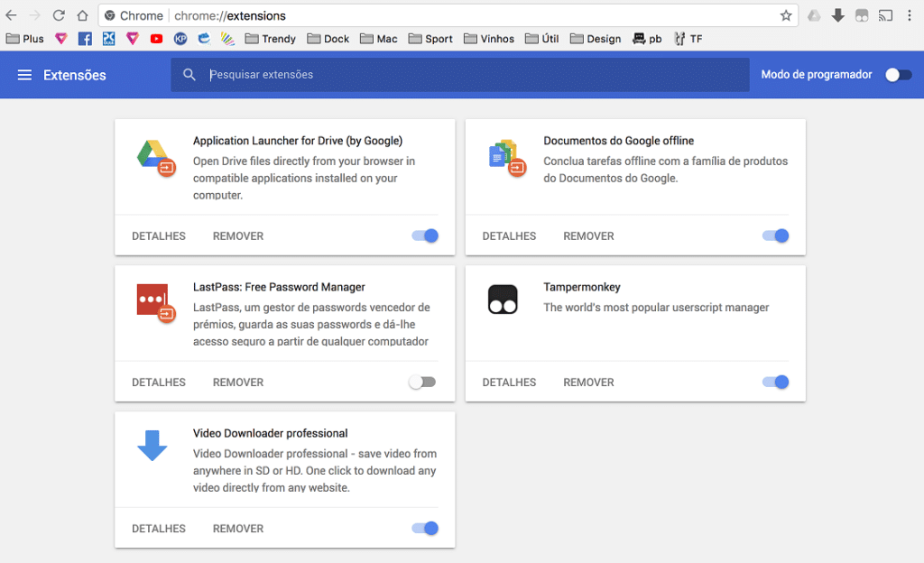Image resolution: width=924 pixels, height=563 pixels.
Task: Focus the Pesquisar extensões search field
Action: coord(460,75)
